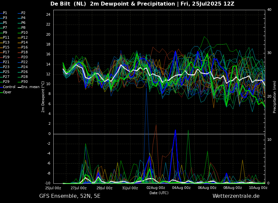The height and width of the screenshot is (203, 278).
Task: Click the Wetterzentrale.de website text
Action: [236, 196]
